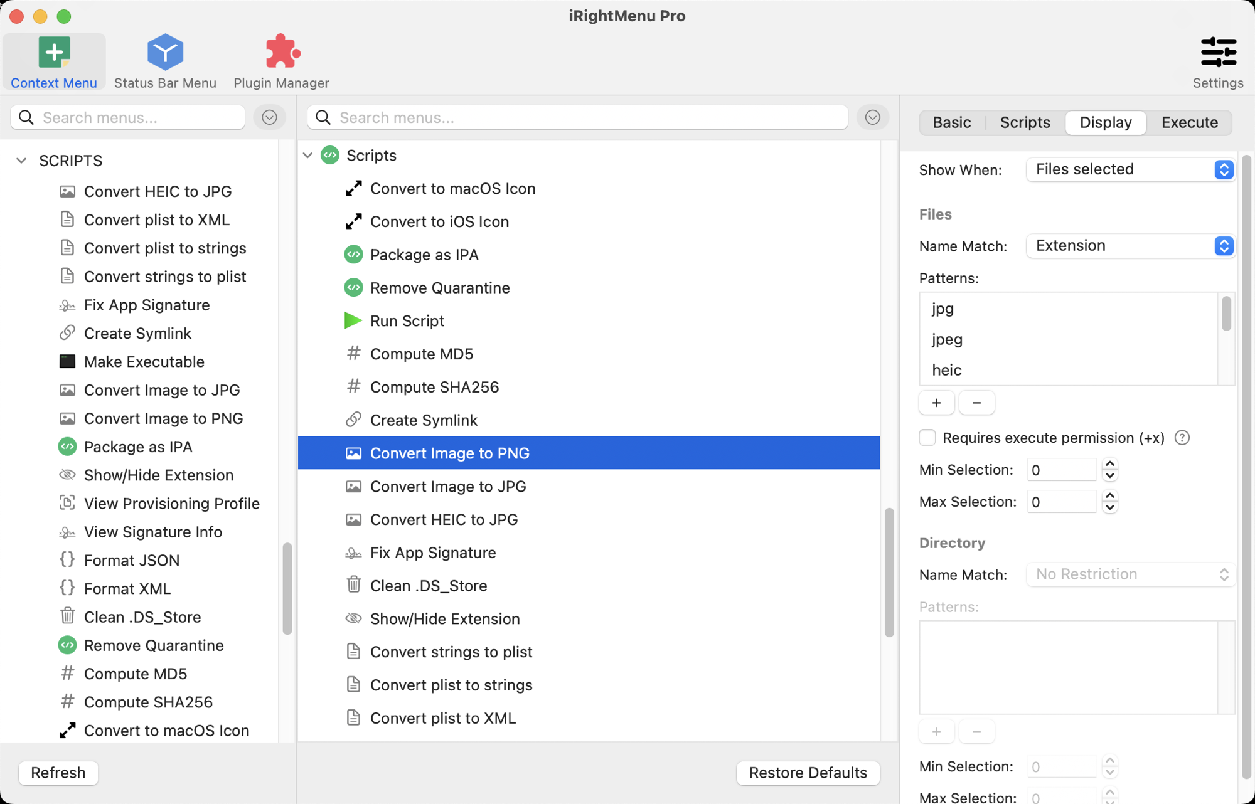
Task: Click the green Run Script play icon
Action: pyautogui.click(x=353, y=320)
